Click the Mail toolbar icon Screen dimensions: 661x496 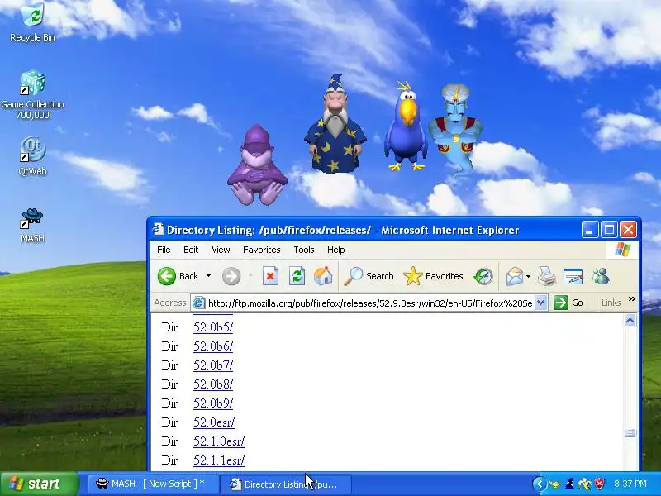514,277
